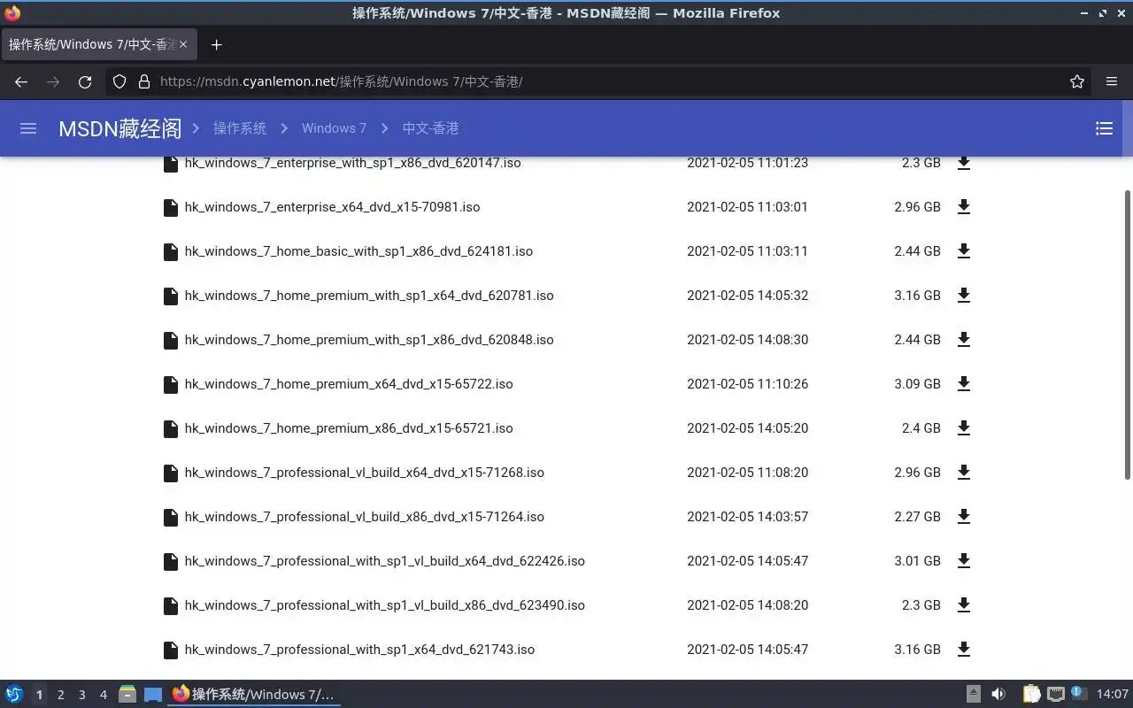Select the 中文-香港 breadcrumb

coord(430,128)
